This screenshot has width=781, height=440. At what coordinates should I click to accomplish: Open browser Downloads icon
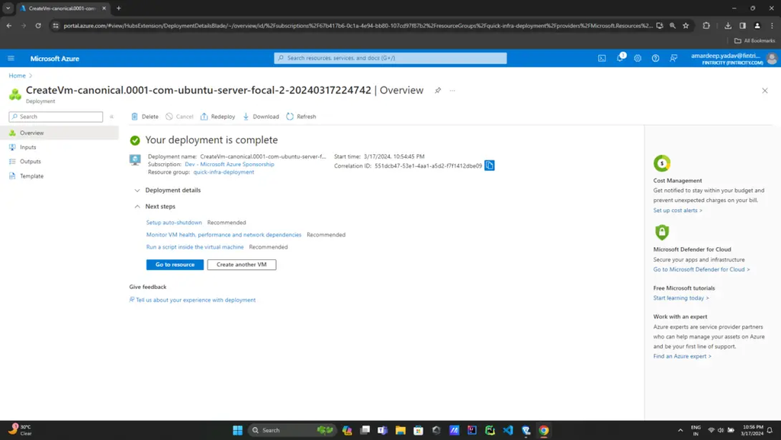click(x=728, y=25)
